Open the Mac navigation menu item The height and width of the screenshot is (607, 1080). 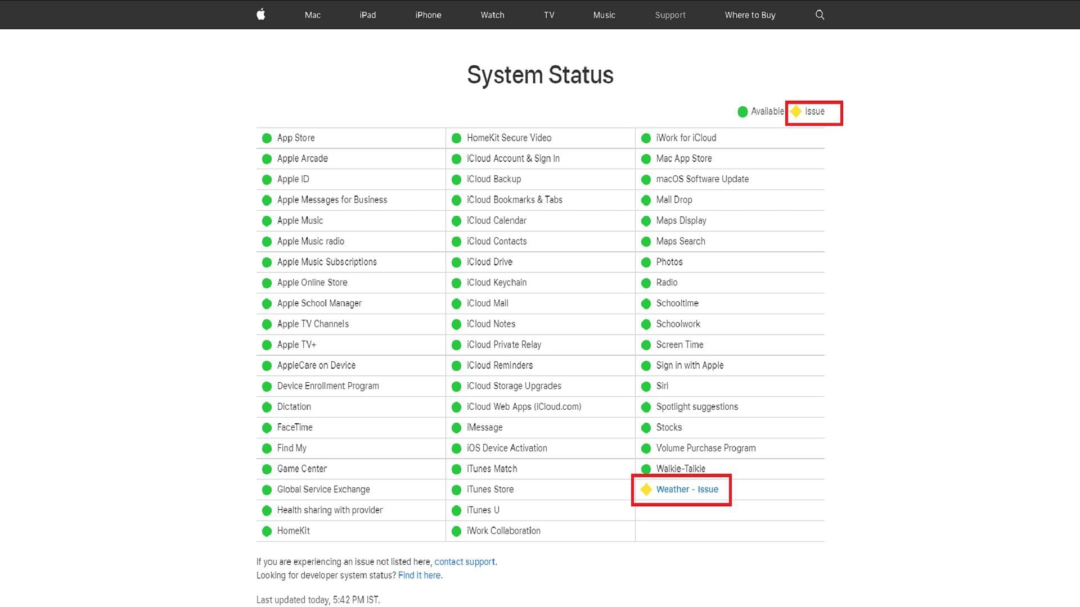coord(312,15)
